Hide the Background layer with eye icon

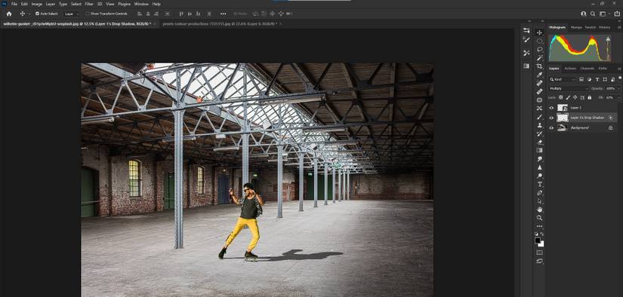[x=551, y=127]
